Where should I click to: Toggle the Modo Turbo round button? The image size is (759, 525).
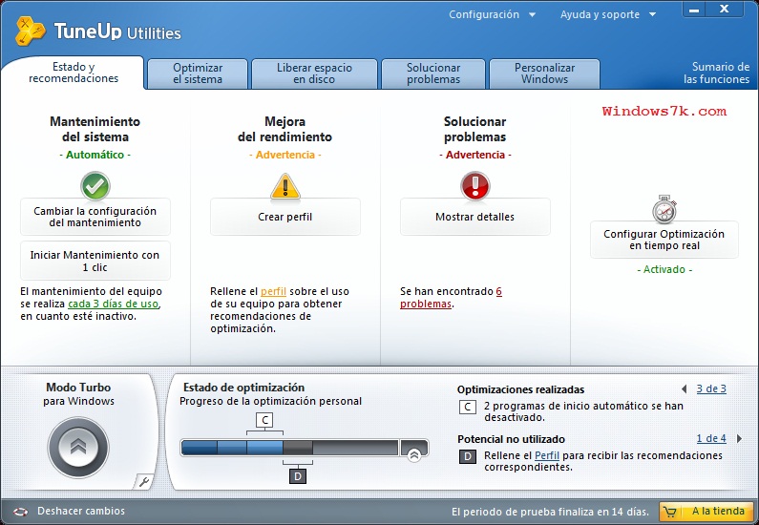(x=78, y=447)
